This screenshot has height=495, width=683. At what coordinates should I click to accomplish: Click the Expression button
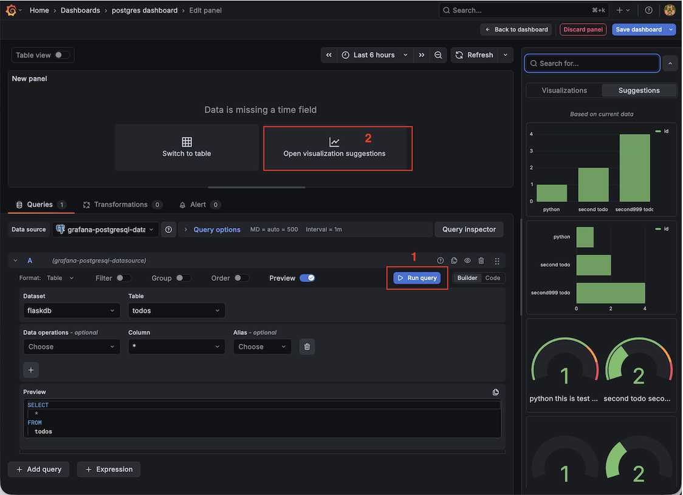(109, 470)
